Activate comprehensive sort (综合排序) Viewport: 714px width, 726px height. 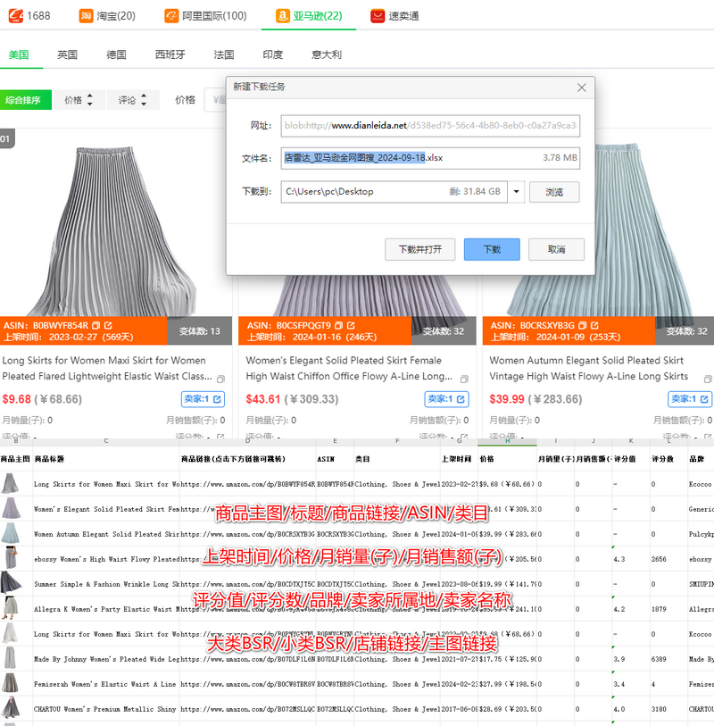tap(25, 100)
